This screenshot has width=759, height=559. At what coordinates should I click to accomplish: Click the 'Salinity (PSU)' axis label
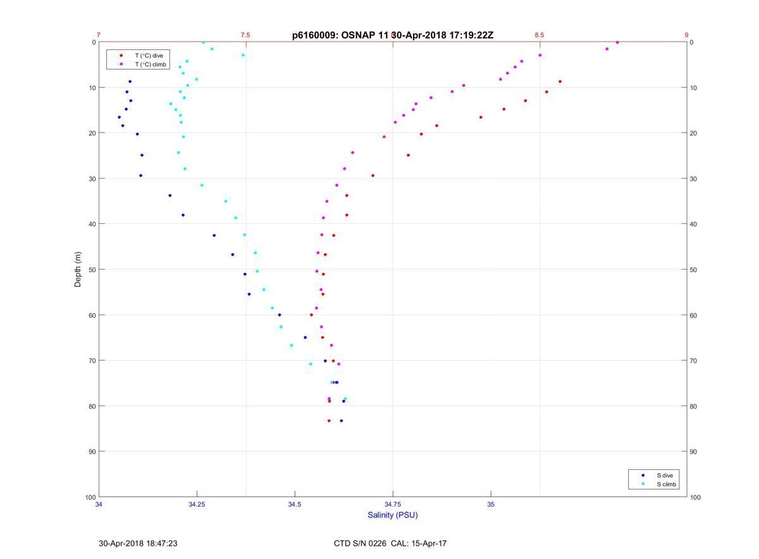393,515
